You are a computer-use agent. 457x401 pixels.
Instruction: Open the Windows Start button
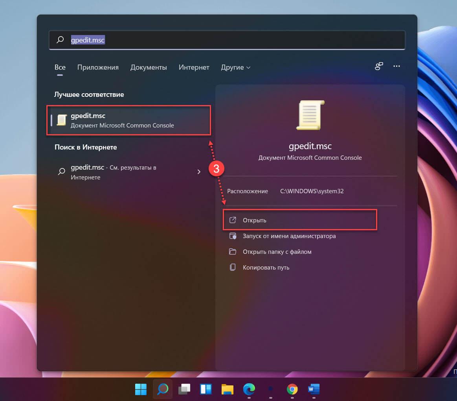click(x=141, y=389)
